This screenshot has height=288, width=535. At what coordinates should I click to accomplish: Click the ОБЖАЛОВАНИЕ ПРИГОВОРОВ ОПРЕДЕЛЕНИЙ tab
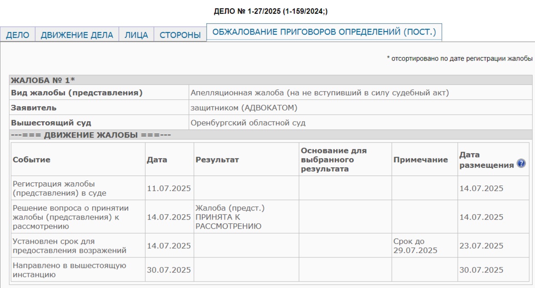[x=324, y=32]
